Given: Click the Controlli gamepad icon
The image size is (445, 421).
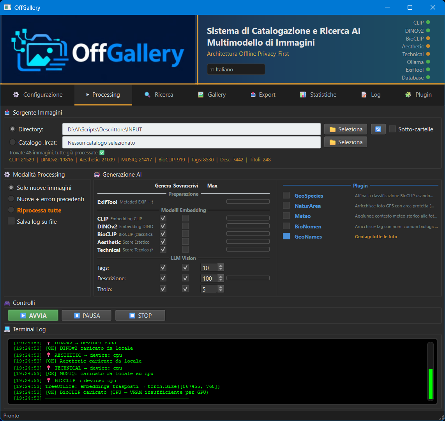Looking at the screenshot, I should (7, 303).
